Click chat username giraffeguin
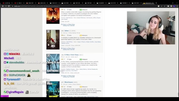 coord(16,92)
